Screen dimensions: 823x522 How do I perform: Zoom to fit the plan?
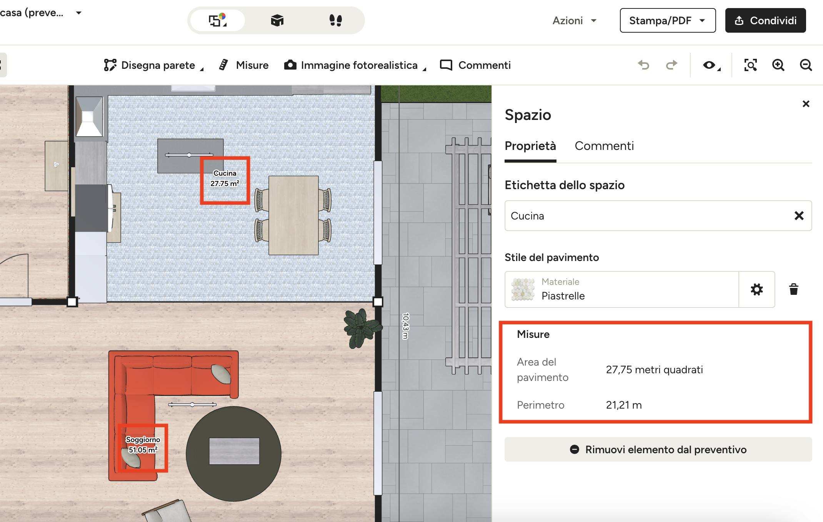pos(750,65)
